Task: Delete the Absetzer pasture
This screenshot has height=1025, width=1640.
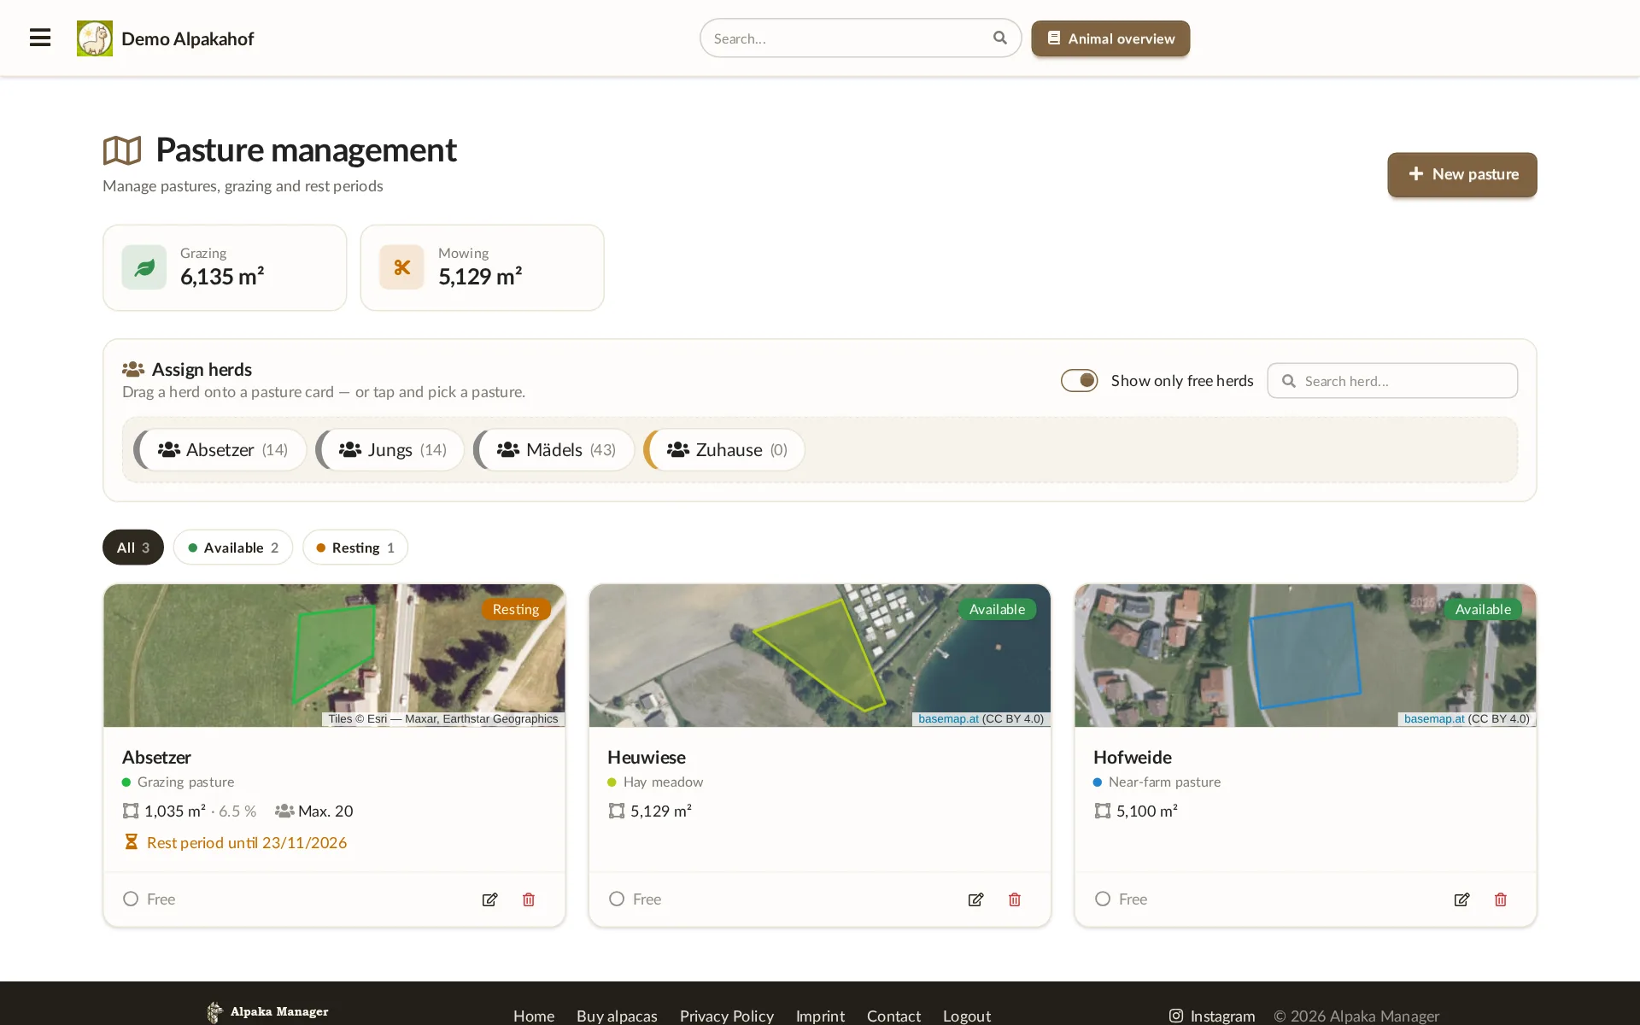Action: click(529, 899)
